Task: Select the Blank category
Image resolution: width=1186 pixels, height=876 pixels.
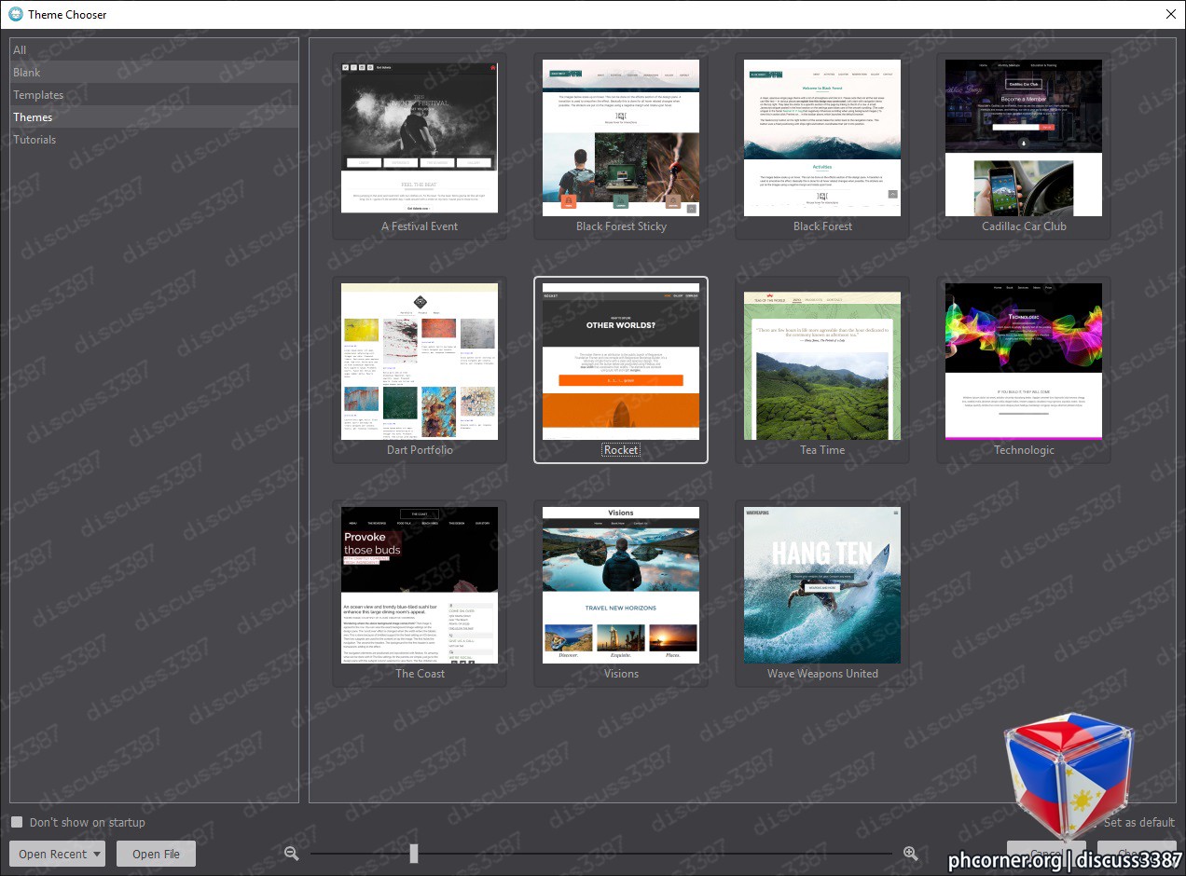Action: pos(155,73)
